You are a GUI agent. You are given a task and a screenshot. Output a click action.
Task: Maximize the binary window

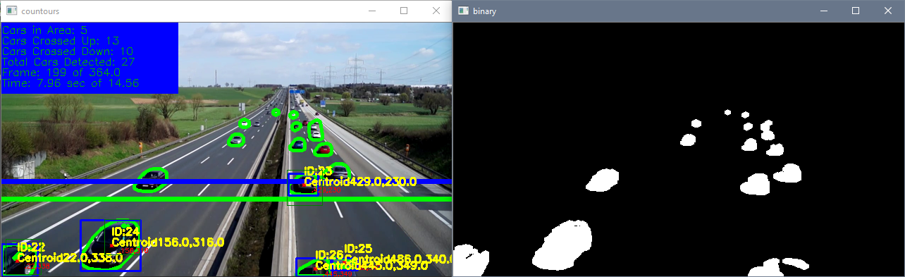click(x=856, y=11)
